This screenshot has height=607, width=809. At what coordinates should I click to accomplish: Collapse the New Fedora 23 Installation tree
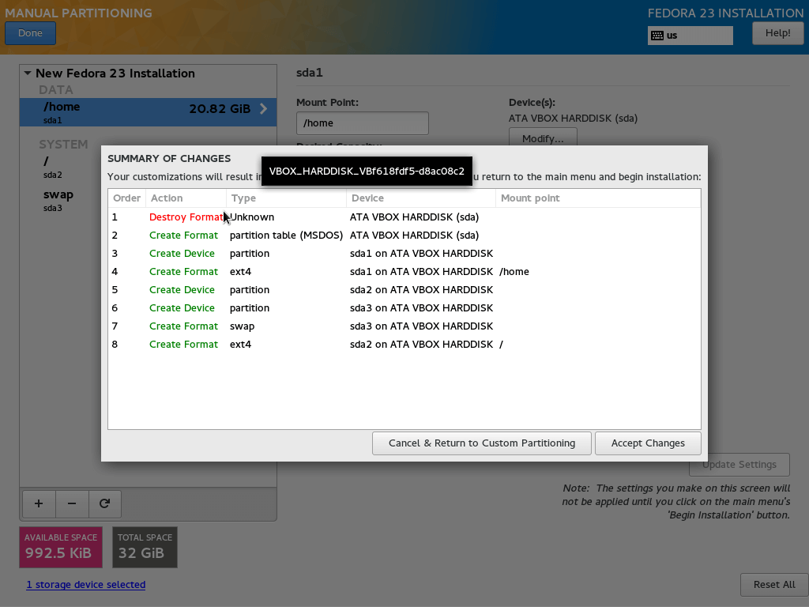click(x=28, y=74)
